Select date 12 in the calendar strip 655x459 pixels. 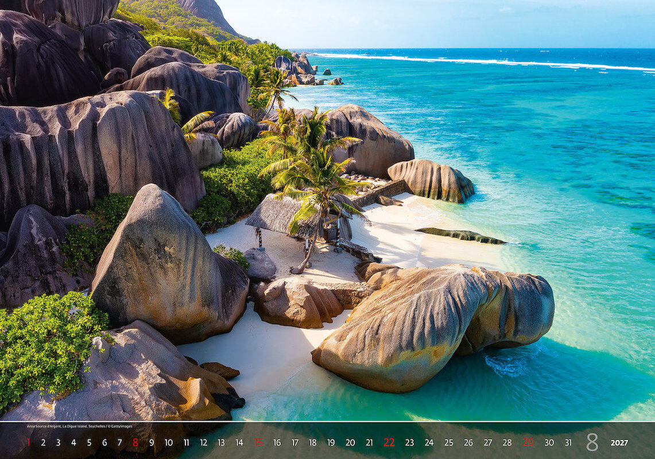pos(203,443)
